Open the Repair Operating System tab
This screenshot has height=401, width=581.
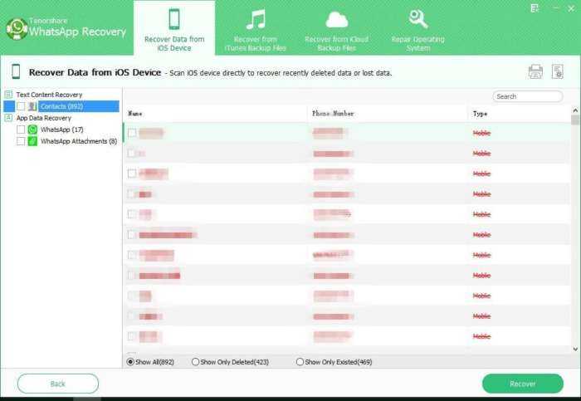click(417, 28)
